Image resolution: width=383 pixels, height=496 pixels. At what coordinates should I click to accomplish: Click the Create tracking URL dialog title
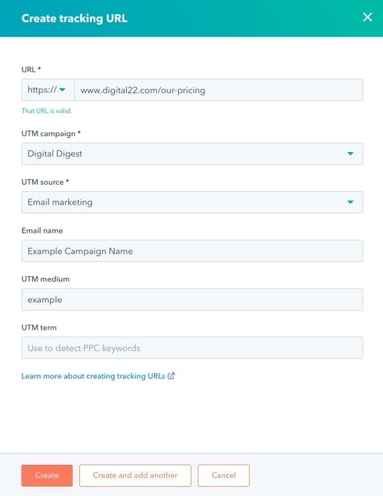(74, 18)
